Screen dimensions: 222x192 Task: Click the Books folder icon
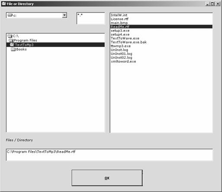click(13, 49)
